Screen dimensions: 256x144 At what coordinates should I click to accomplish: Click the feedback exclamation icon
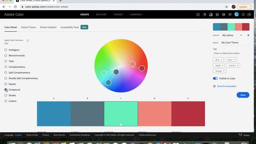pyautogui.click(x=224, y=14)
